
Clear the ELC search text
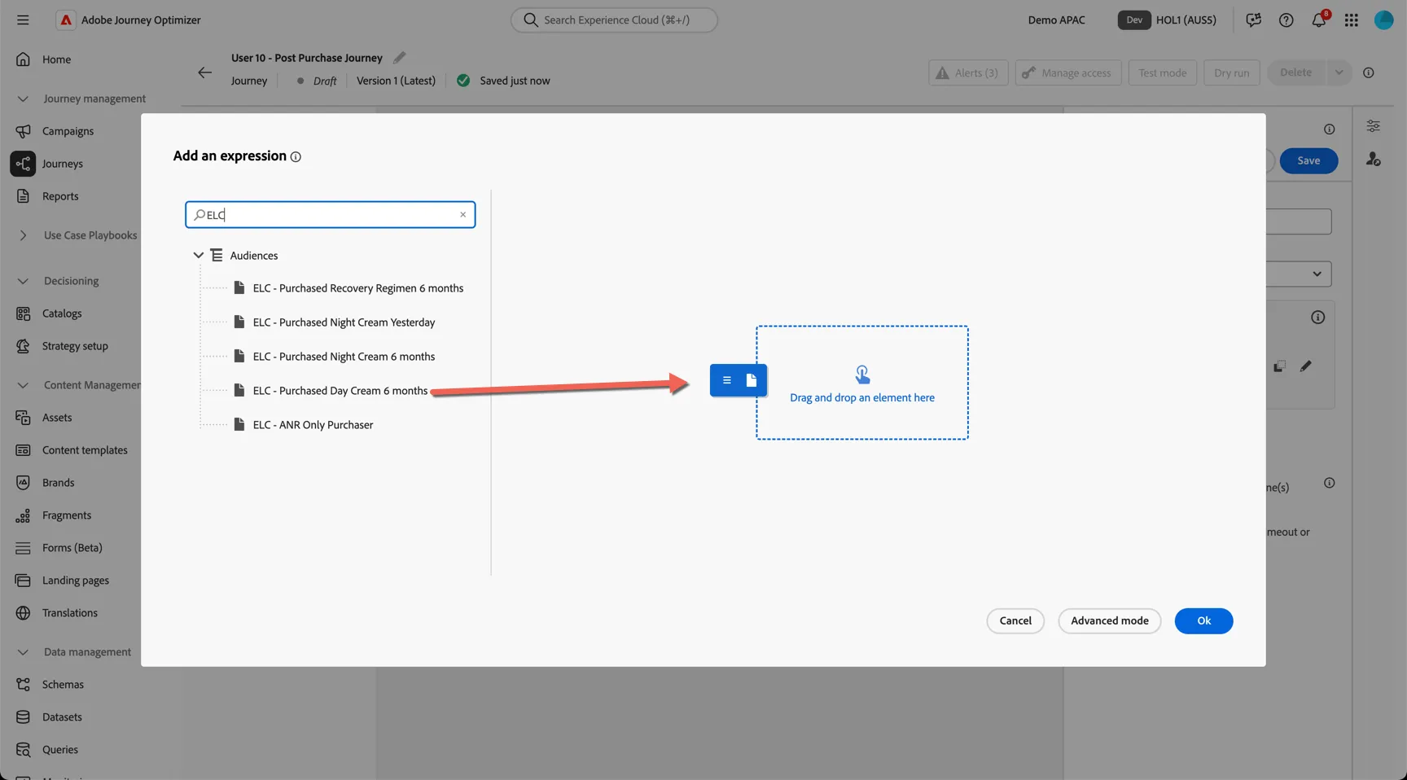[462, 215]
